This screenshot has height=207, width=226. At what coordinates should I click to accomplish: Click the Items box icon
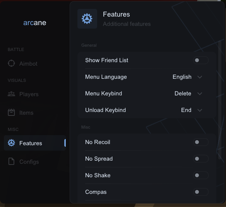[11, 112]
